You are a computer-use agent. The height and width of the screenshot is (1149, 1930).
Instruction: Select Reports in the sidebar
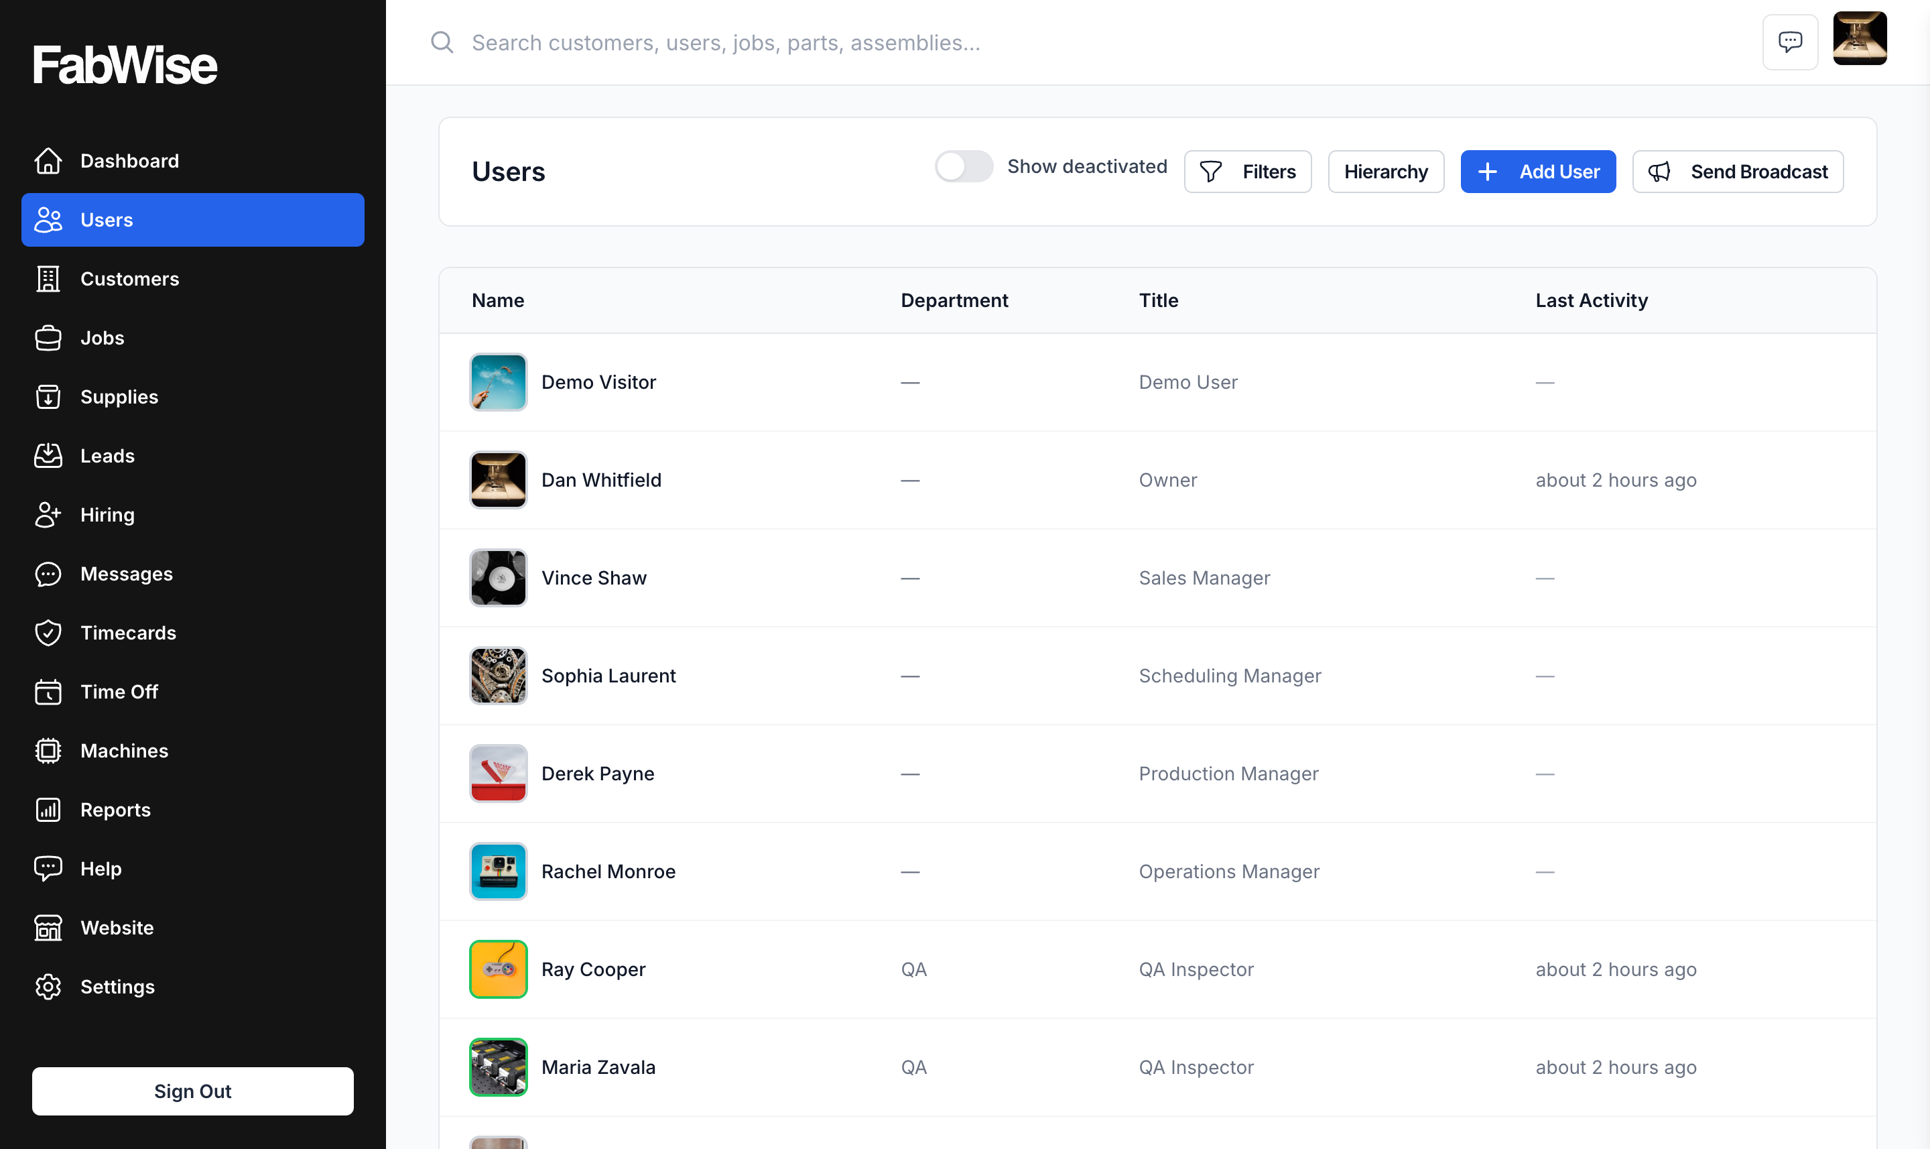tap(193, 810)
